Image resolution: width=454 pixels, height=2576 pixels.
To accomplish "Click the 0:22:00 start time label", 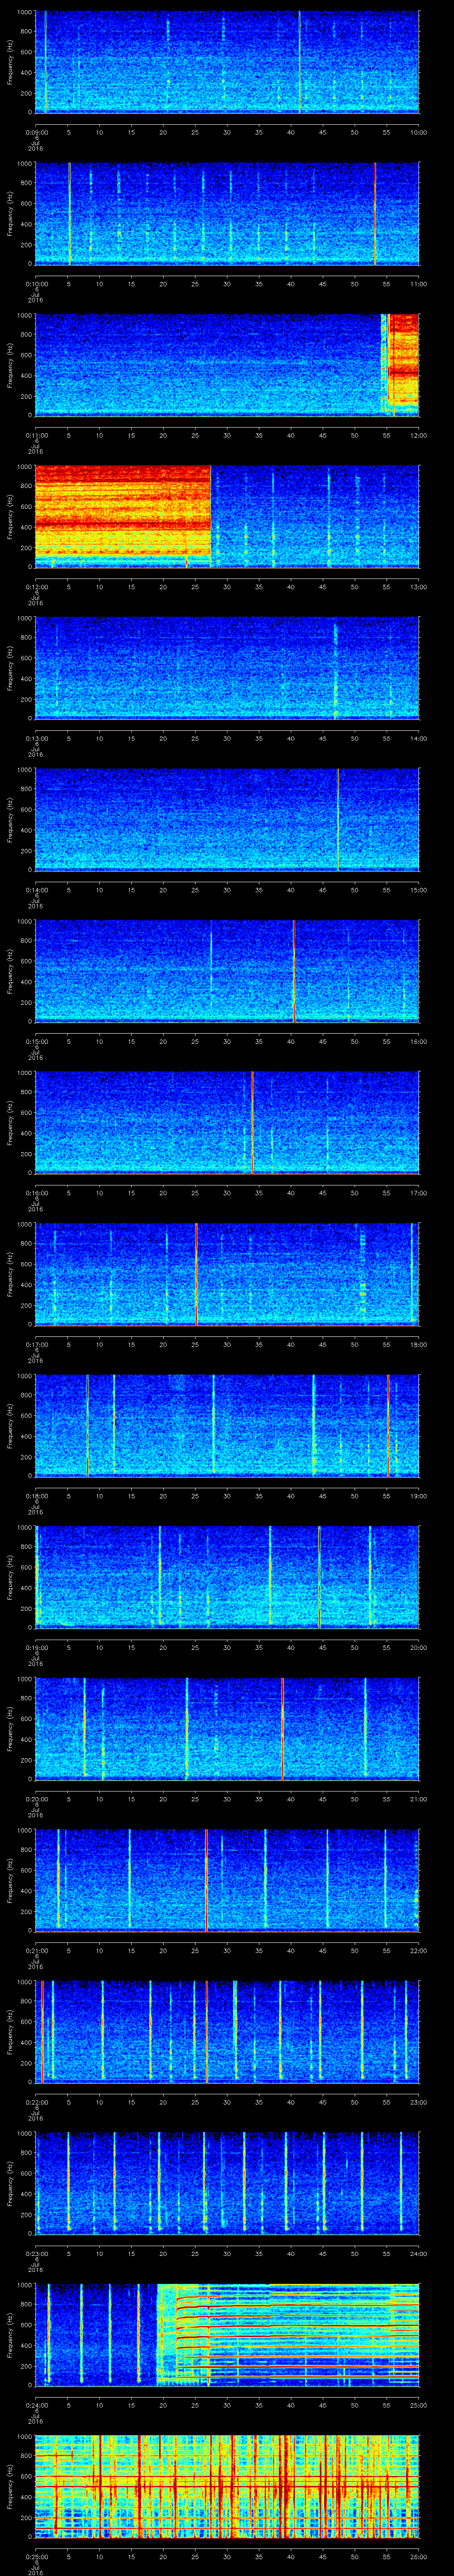I will point(36,2102).
